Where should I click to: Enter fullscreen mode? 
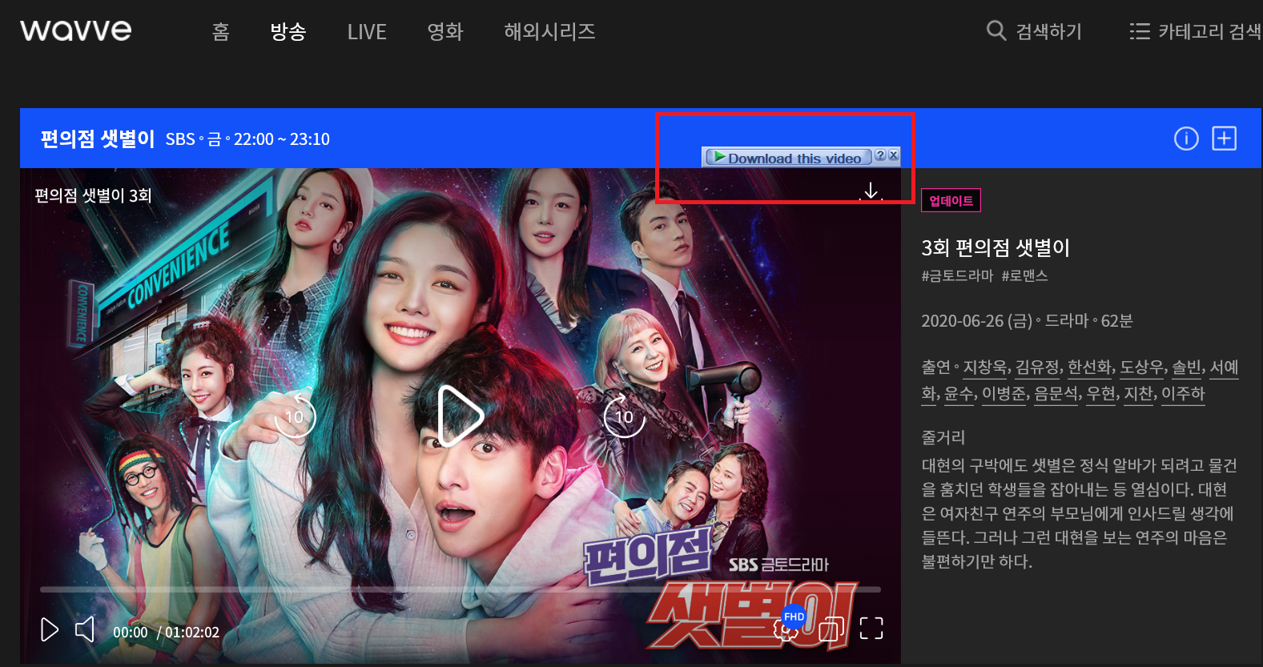pos(871,629)
